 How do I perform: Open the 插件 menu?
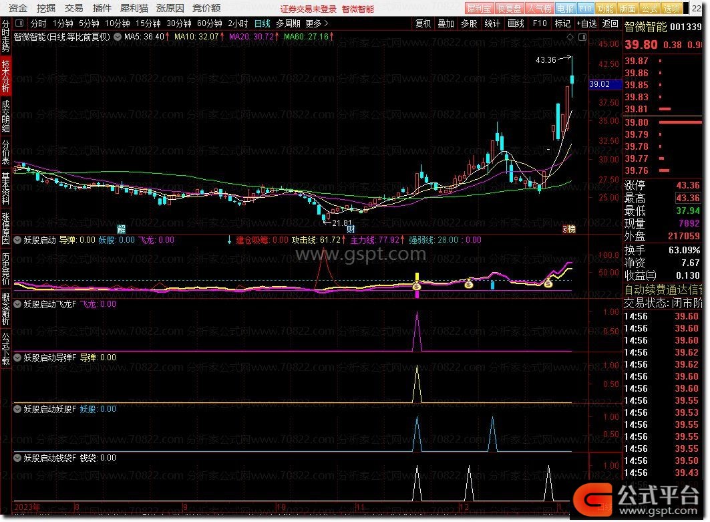click(x=102, y=8)
